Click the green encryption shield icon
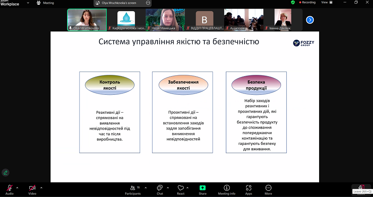The width and height of the screenshot is (373, 197). point(293,2)
